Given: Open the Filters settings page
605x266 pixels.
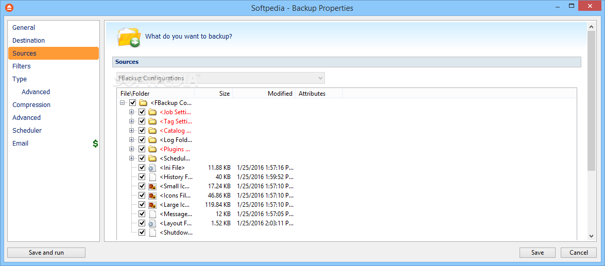Looking at the screenshot, I should pos(54,66).
